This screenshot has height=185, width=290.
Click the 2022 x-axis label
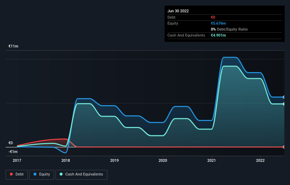pos(260,160)
